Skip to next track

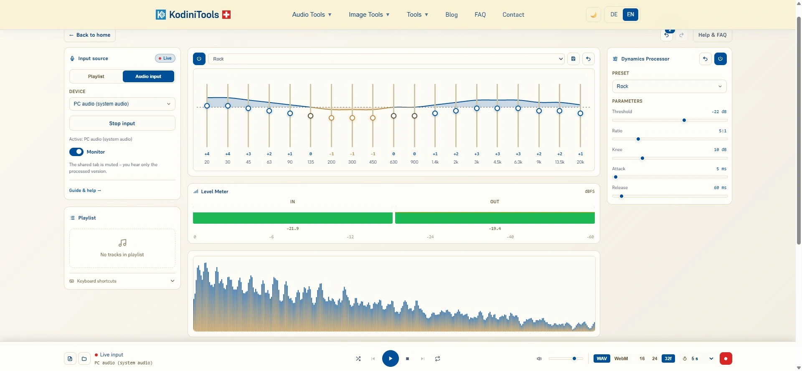pyautogui.click(x=423, y=358)
